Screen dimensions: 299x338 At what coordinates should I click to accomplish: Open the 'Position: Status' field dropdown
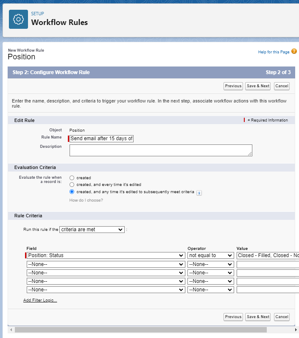(106, 255)
